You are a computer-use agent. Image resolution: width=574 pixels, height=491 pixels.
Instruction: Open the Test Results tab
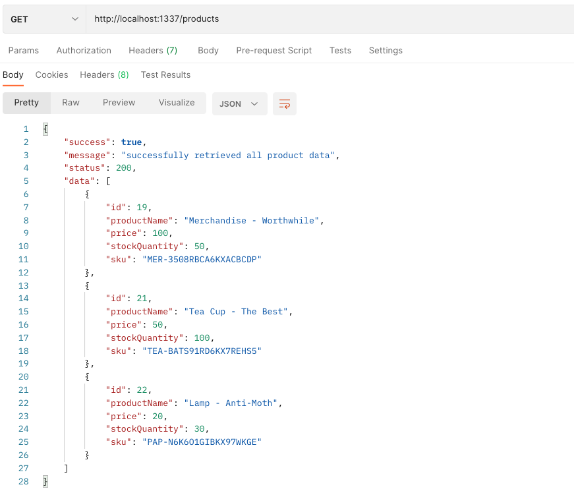[x=165, y=74]
